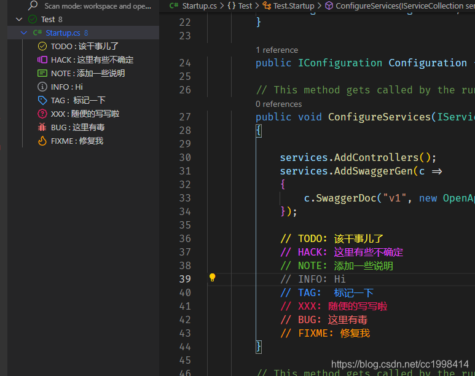This screenshot has width=475, height=376.
Task: Open Startup.cs breadcrumb segment
Action: [199, 6]
